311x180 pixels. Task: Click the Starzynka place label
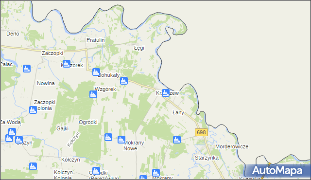207,158
